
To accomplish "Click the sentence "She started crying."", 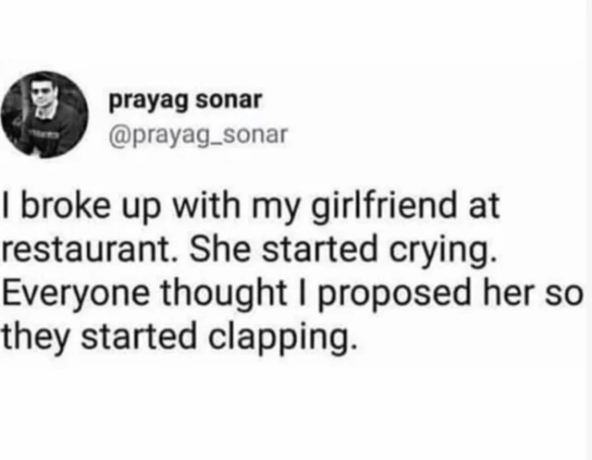I will (x=324, y=249).
